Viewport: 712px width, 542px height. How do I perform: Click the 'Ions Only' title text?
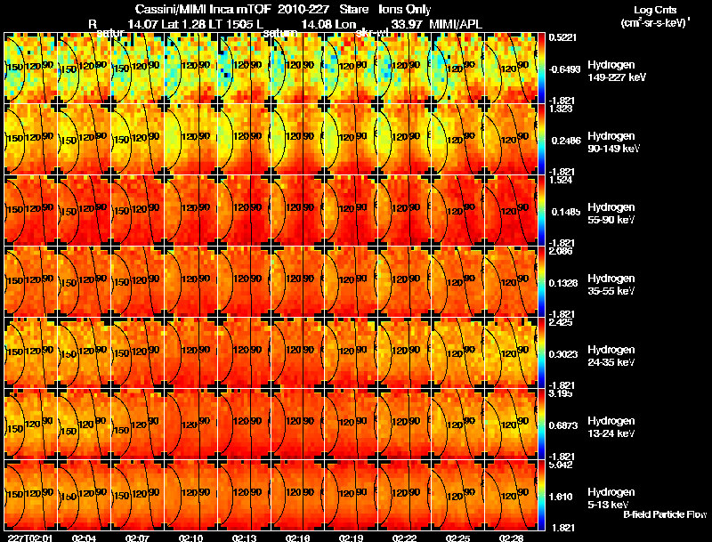[x=405, y=10]
